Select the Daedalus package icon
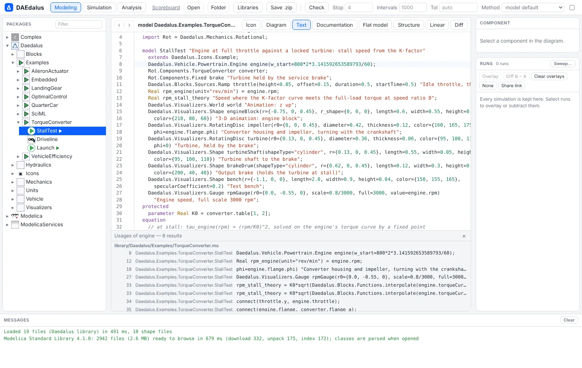This screenshot has width=582, height=368. point(15,46)
